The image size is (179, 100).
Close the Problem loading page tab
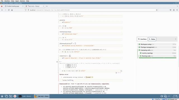click(23, 6)
